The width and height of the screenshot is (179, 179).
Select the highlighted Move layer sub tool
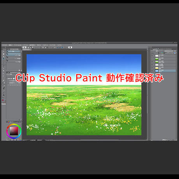click(x=14, y=55)
